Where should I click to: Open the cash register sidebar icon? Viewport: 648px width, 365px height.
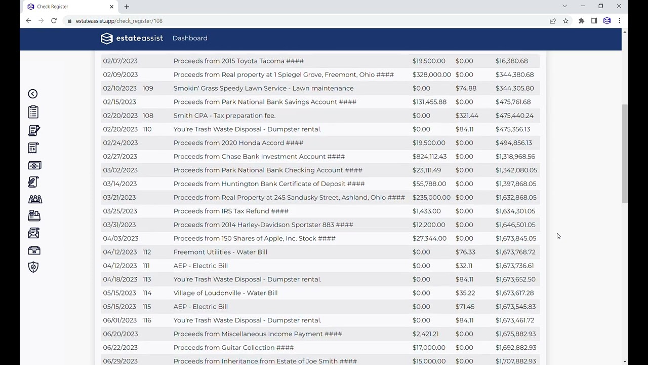click(34, 216)
